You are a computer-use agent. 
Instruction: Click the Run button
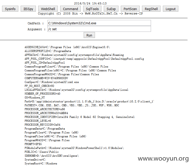[89, 35]
